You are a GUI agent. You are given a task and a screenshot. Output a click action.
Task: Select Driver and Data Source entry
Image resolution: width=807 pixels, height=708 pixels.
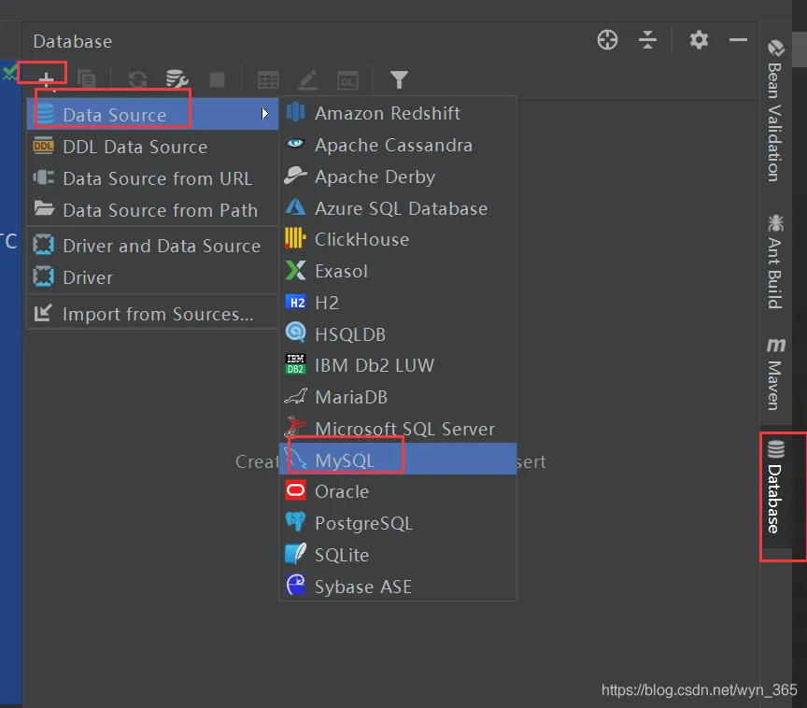point(152,246)
